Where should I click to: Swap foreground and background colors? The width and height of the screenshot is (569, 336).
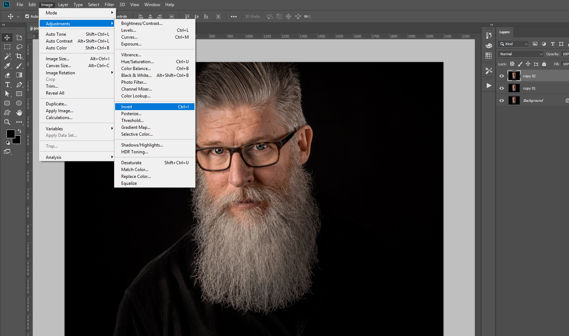pyautogui.click(x=19, y=131)
